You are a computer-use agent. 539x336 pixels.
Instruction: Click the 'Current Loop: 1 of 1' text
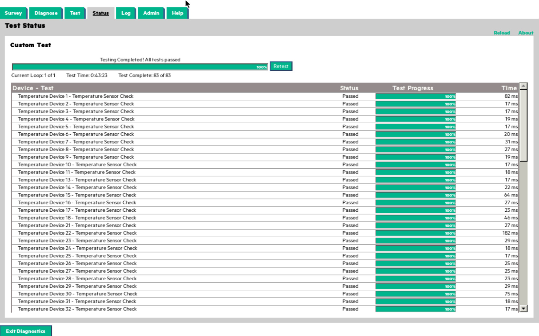click(33, 75)
